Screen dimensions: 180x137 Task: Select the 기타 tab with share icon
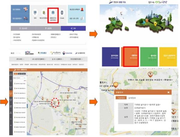(x=73, y=28)
